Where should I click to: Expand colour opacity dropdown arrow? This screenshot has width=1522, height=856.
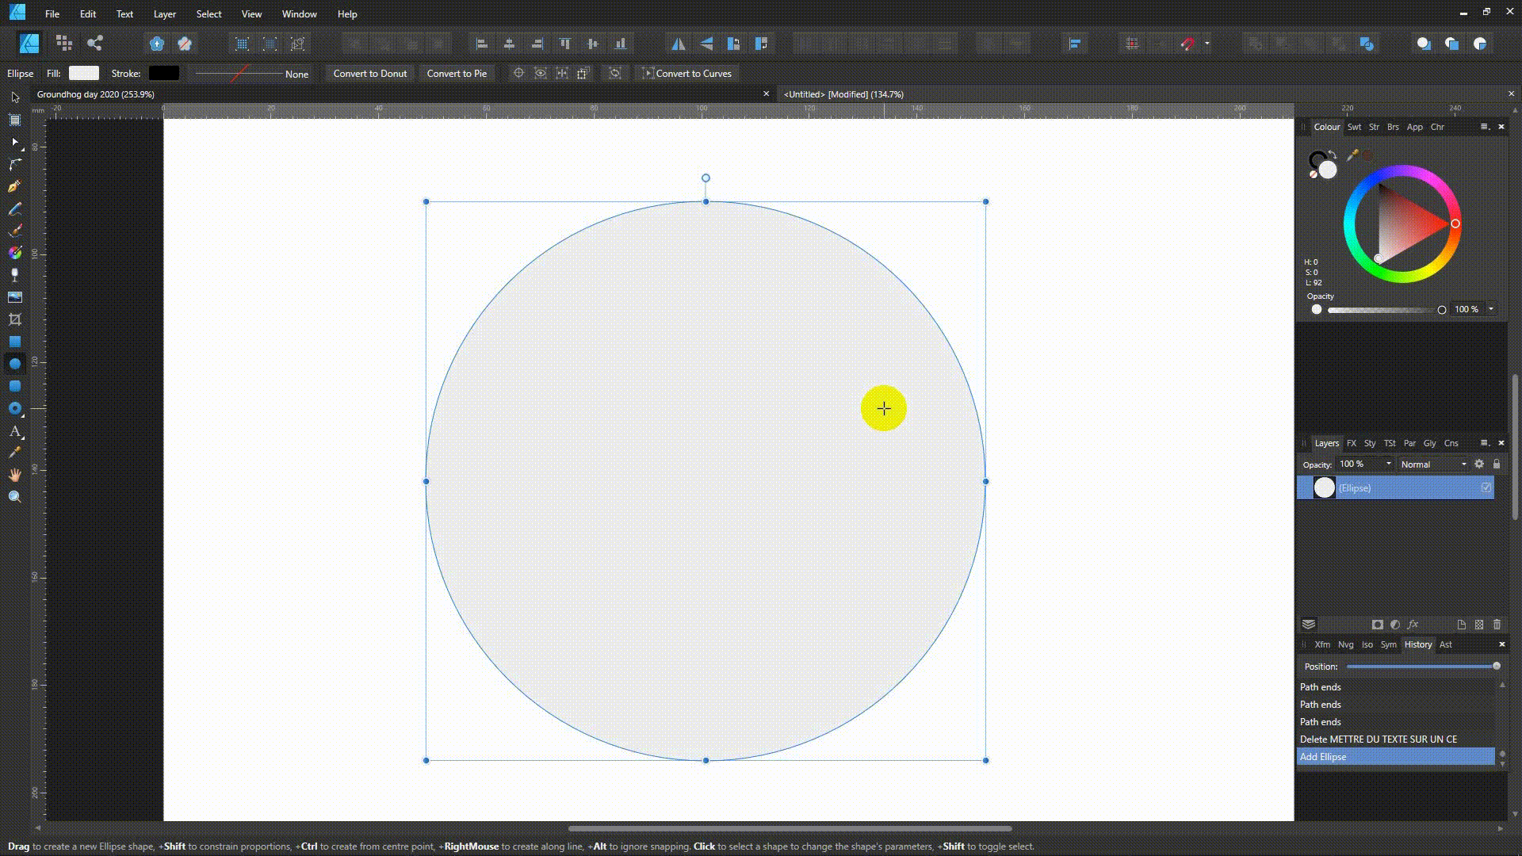pos(1491,309)
